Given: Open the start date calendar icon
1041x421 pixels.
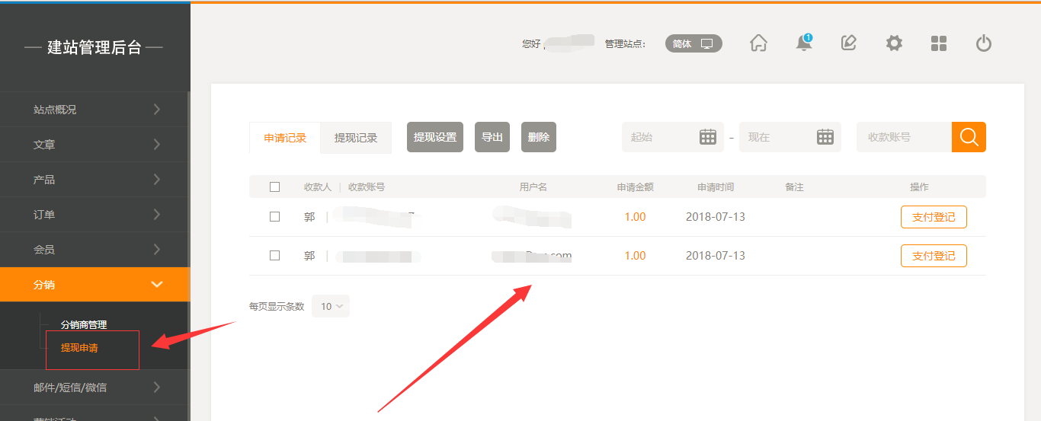Looking at the screenshot, I should [x=708, y=137].
